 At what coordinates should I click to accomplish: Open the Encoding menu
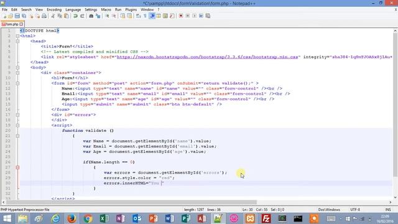pos(54,10)
